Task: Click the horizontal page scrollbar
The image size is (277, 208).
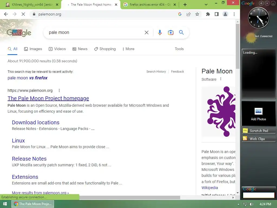Action: [130, 197]
